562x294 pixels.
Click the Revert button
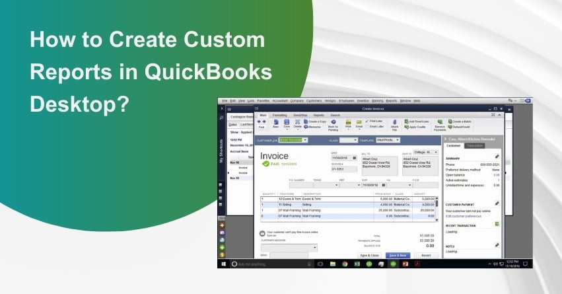pyautogui.click(x=426, y=255)
